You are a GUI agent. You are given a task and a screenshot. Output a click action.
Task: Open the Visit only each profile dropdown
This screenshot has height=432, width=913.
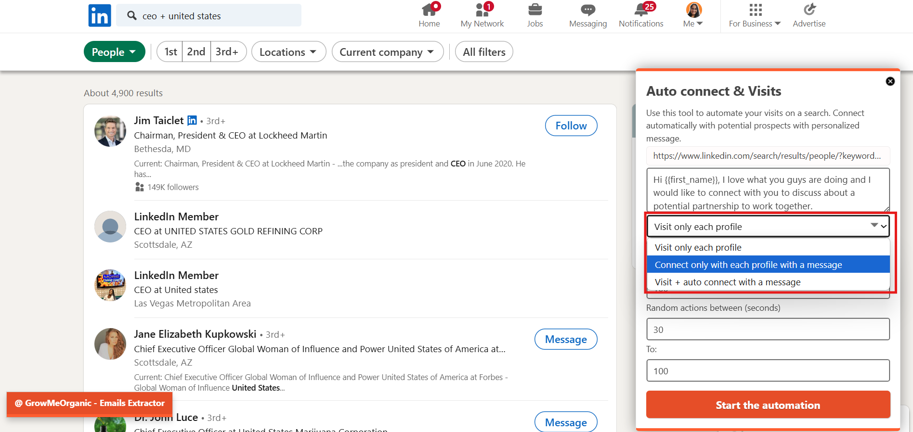click(x=768, y=227)
